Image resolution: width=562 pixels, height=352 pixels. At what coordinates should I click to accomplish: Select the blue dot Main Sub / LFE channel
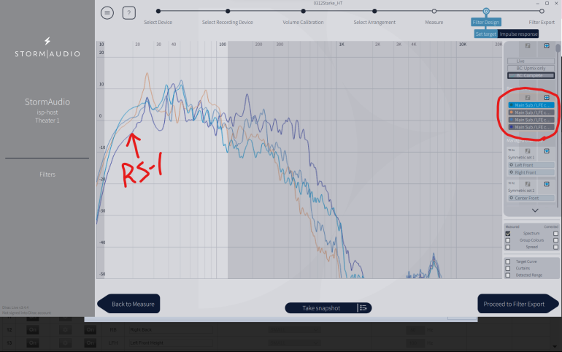[x=531, y=120]
